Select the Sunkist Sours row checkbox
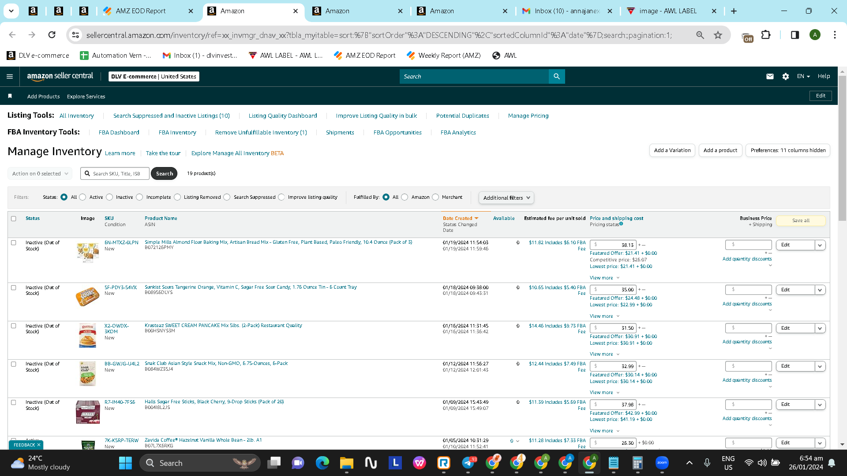Screen dimensions: 847x476 pyautogui.click(x=14, y=288)
